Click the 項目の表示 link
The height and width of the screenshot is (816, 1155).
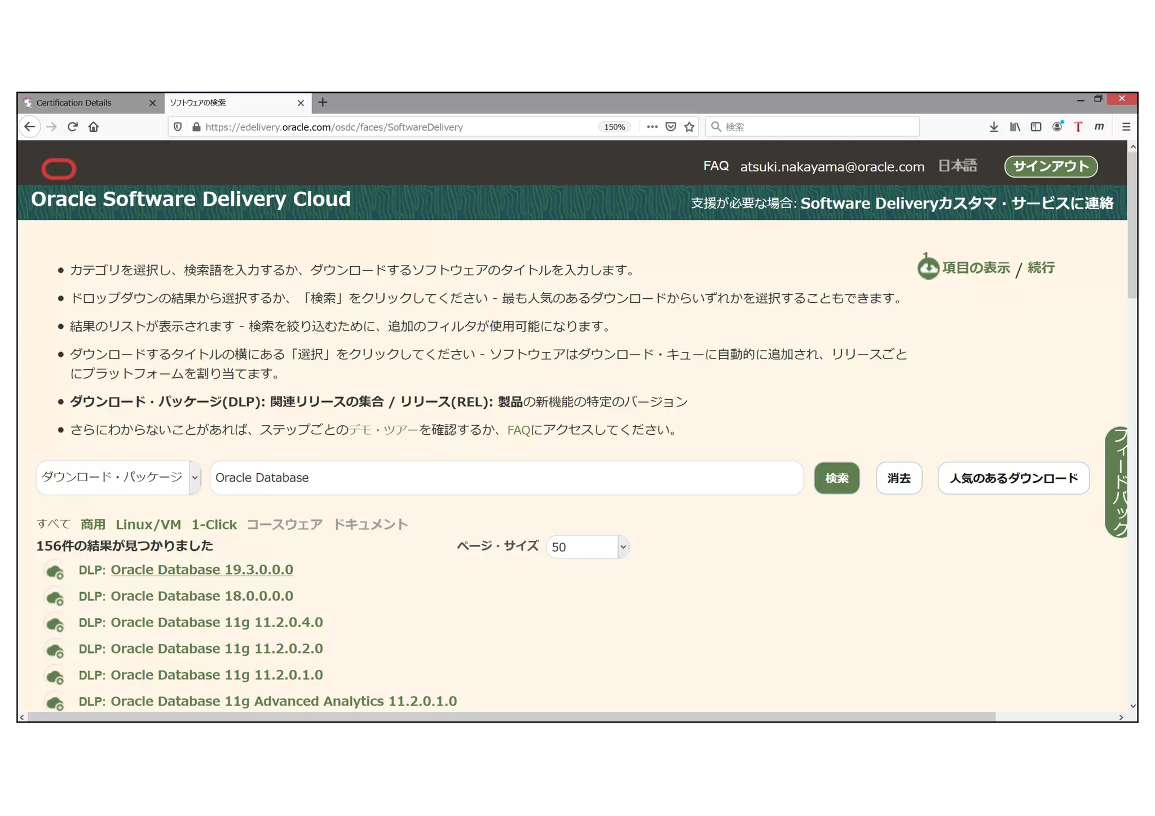(x=976, y=268)
